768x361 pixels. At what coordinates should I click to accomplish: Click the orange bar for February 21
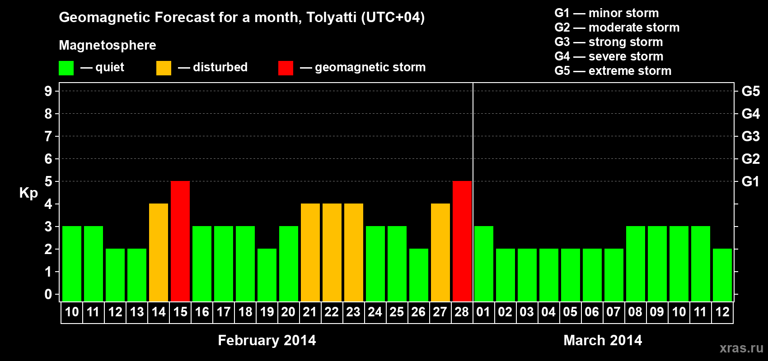tap(310, 252)
